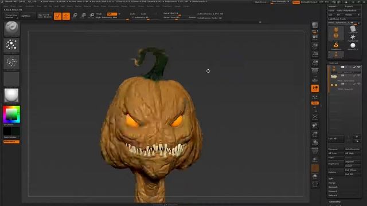Image resolution: width=367 pixels, height=206 pixels.
Task: Open the white sphere material selector
Action: [x=11, y=96]
